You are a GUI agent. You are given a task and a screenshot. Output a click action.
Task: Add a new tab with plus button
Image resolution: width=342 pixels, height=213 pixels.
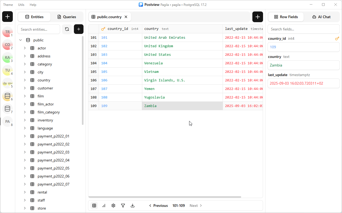click(257, 17)
